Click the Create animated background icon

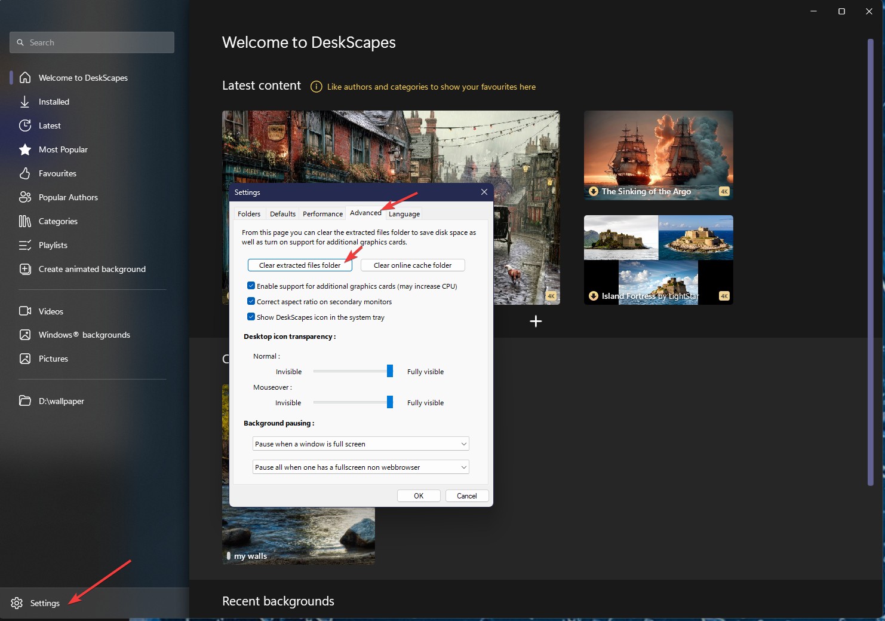pyautogui.click(x=25, y=269)
